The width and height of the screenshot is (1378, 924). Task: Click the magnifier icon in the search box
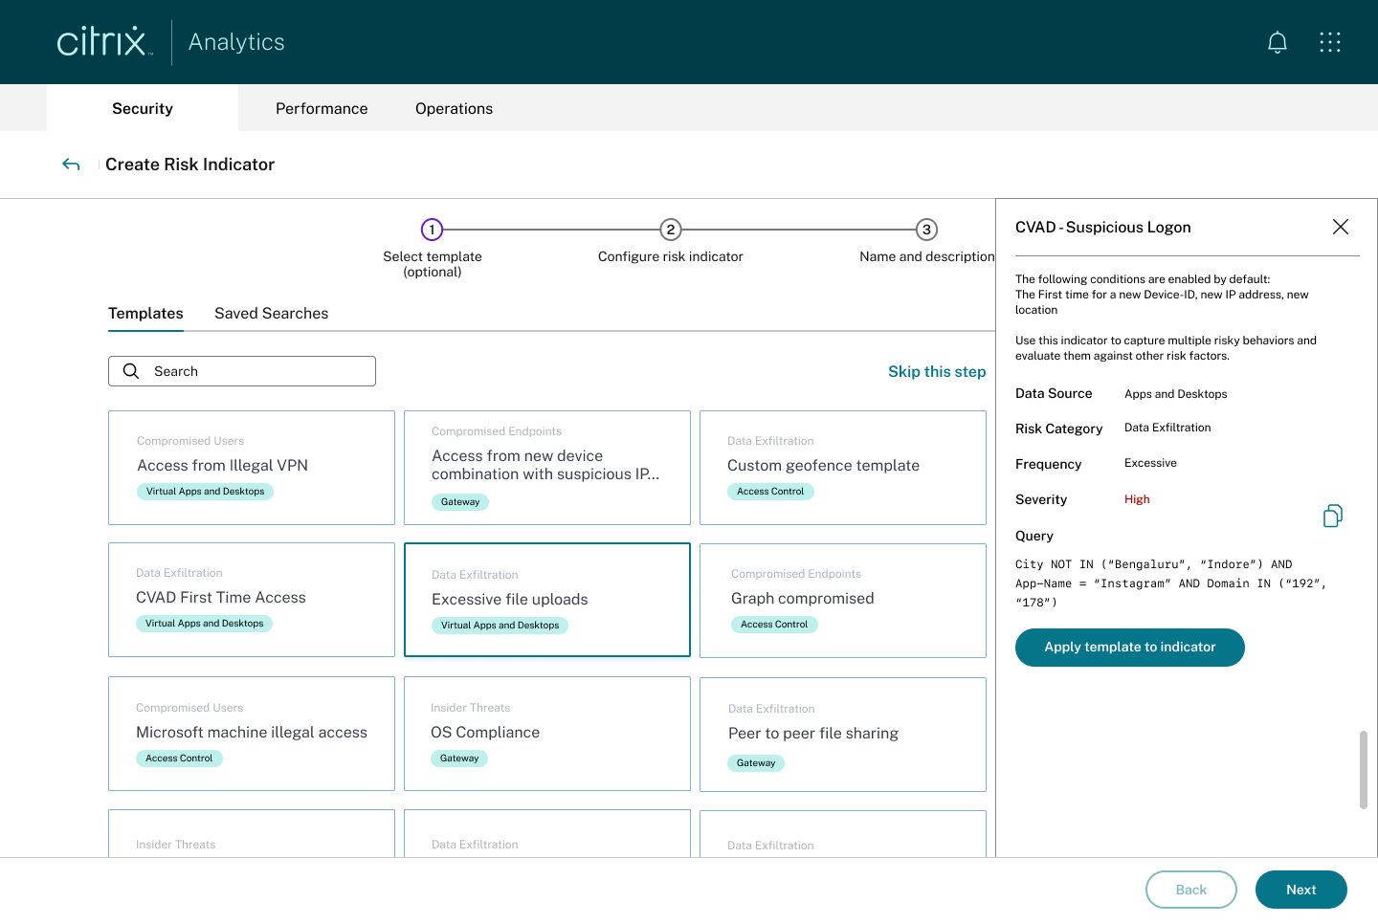131,371
